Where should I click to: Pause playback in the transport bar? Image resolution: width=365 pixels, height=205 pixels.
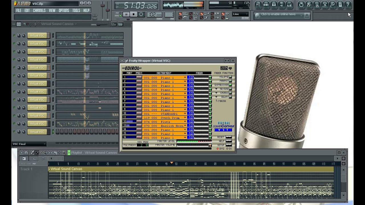point(126,14)
